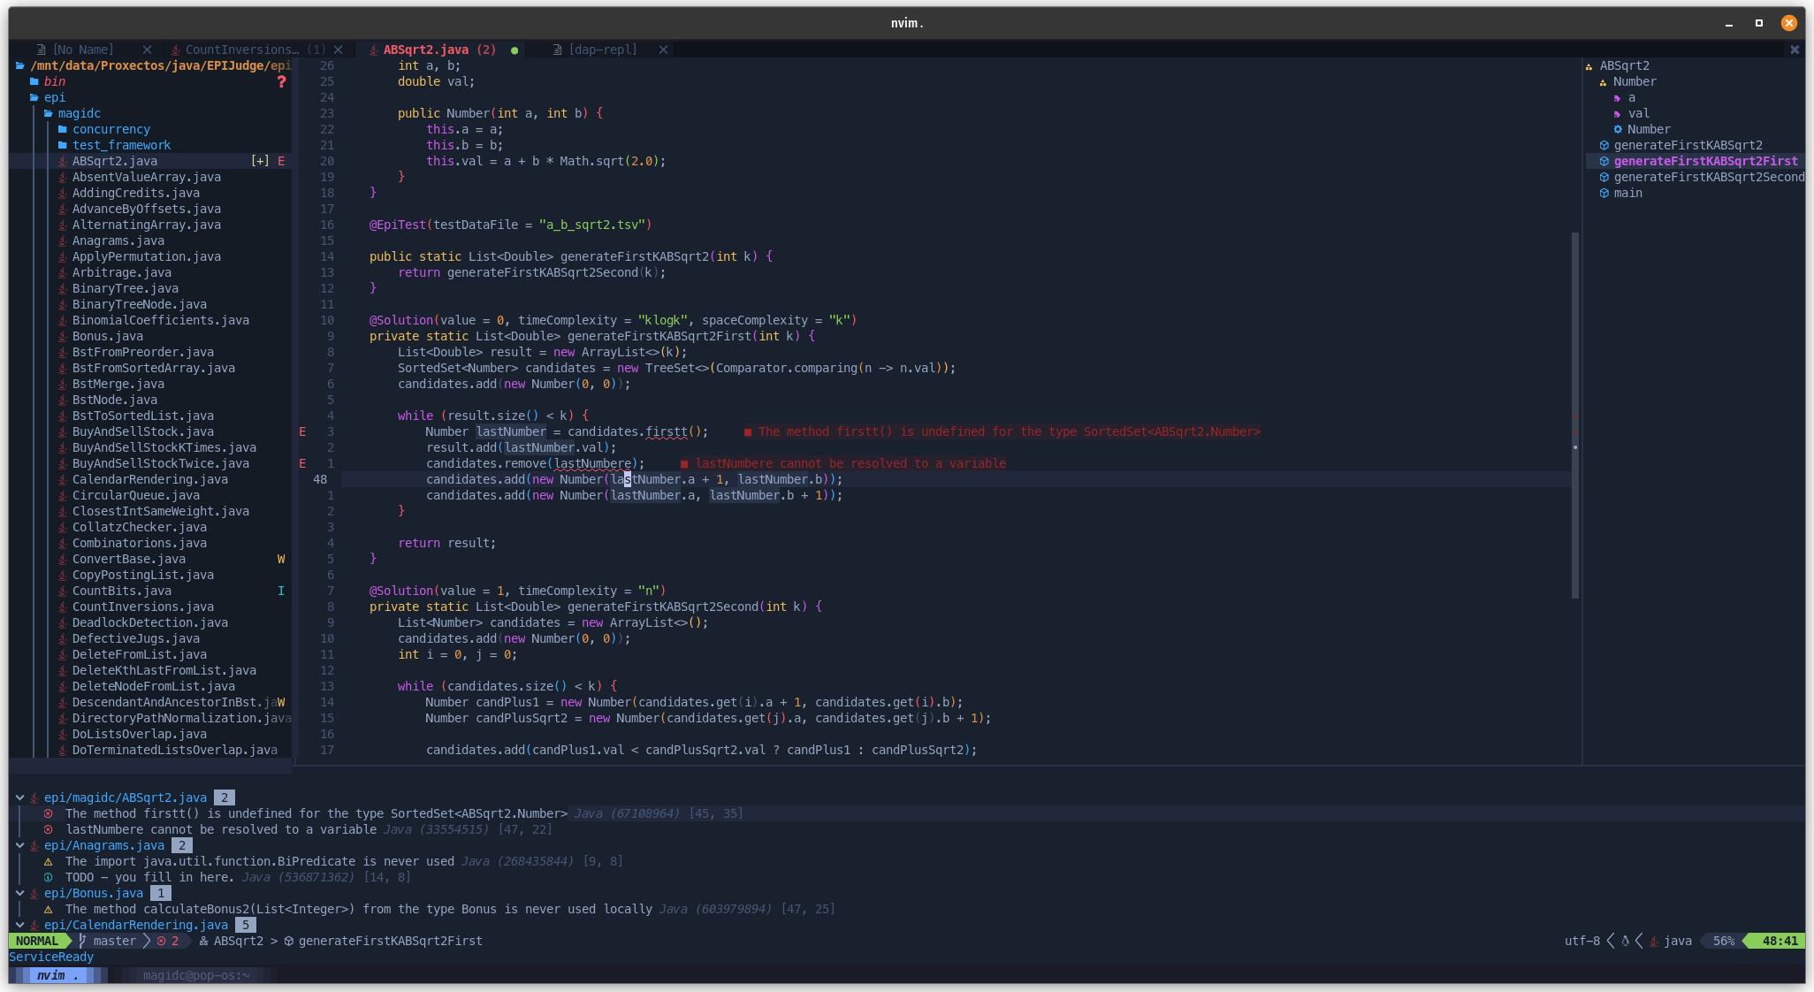Click the git branch icon next to master
The height and width of the screenshot is (992, 1814).
[x=82, y=941]
